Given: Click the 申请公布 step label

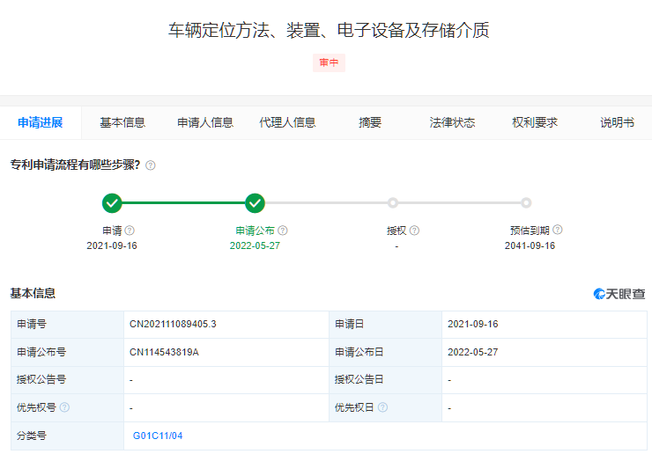Looking at the screenshot, I should coord(255,231).
